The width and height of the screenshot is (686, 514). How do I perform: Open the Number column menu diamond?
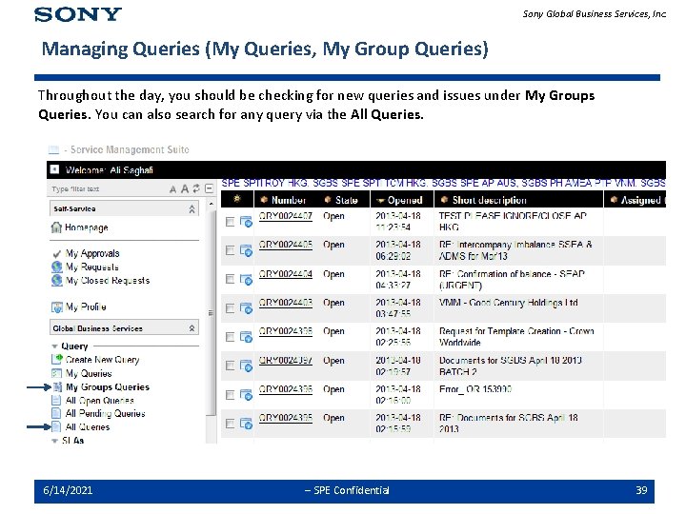click(264, 200)
